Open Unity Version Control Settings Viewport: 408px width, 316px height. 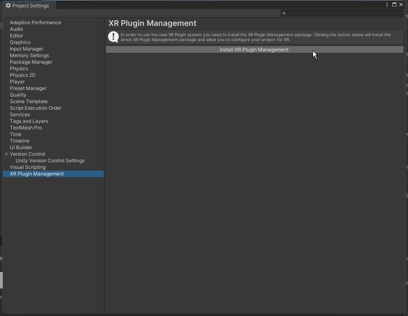pyautogui.click(x=50, y=161)
